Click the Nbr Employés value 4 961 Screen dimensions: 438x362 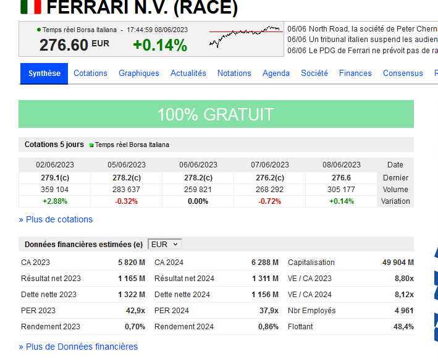[404, 311]
